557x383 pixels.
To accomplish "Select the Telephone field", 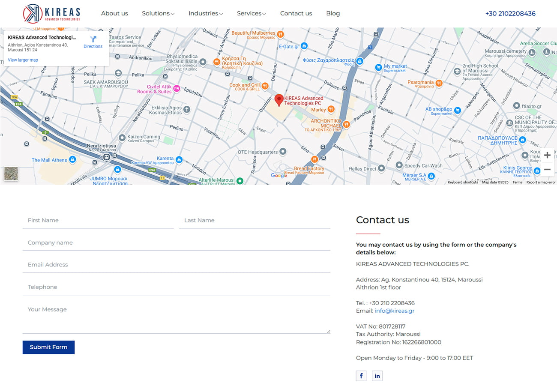I will click(x=177, y=287).
